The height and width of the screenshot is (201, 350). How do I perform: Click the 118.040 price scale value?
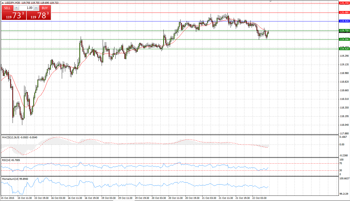pos(344,125)
